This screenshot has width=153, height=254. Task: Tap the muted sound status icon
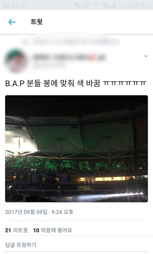(77, 5)
